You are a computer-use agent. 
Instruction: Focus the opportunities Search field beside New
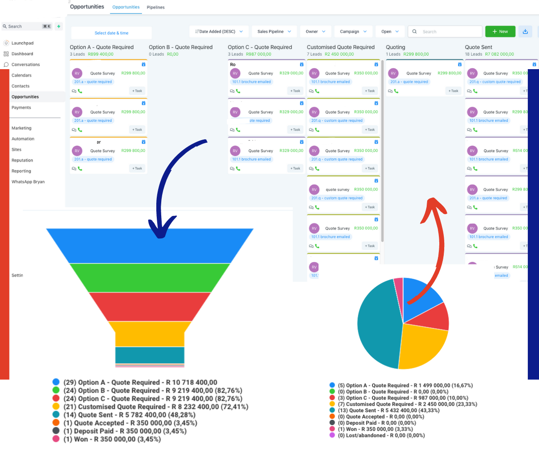coord(445,31)
